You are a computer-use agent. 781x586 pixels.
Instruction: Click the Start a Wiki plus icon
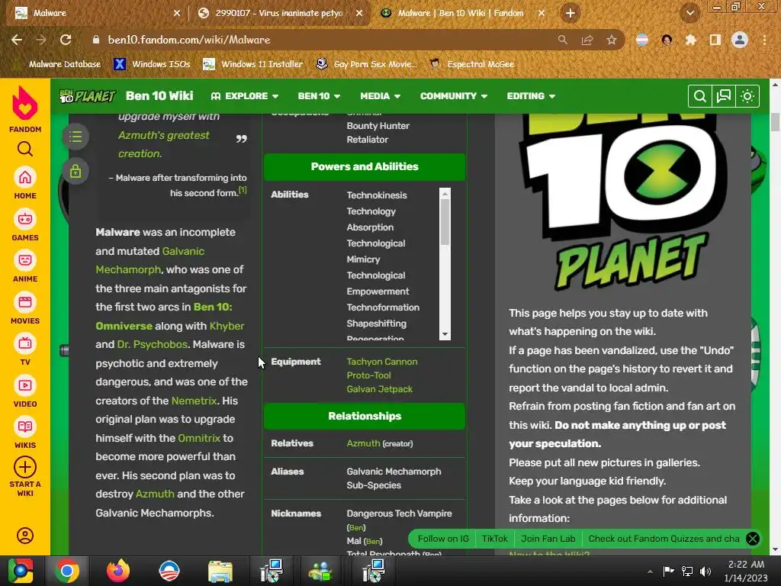(x=25, y=468)
